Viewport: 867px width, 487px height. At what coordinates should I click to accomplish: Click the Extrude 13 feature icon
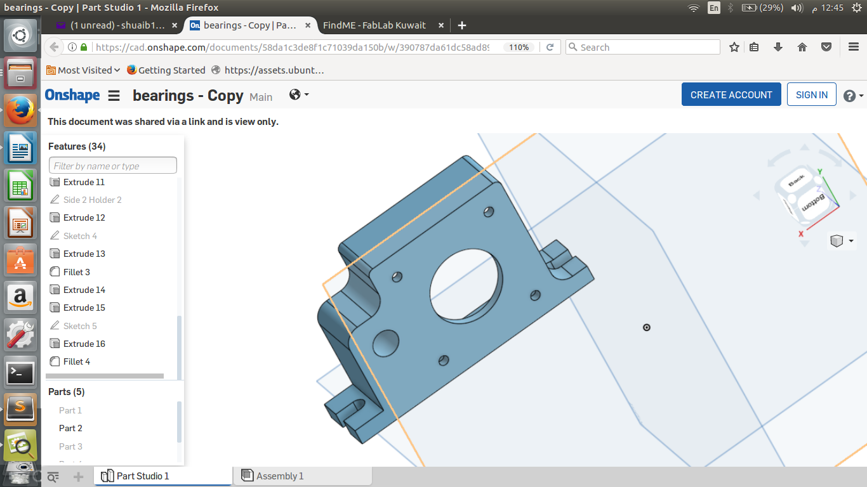point(55,254)
